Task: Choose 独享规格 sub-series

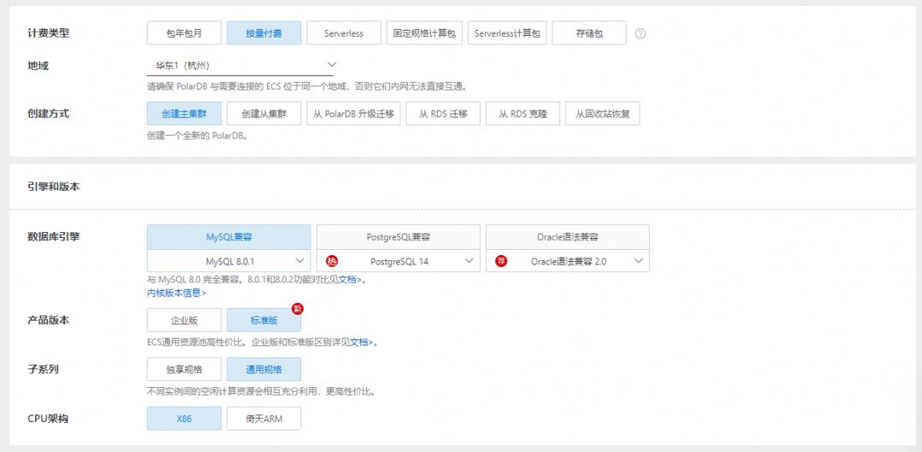Action: point(184,369)
